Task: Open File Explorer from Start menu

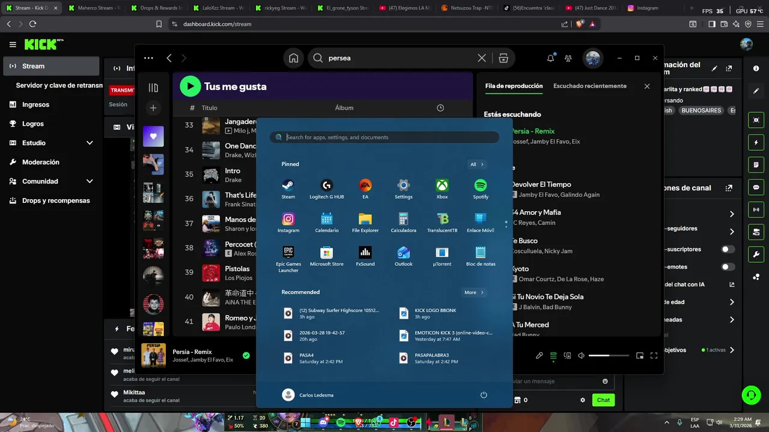Action: tap(365, 222)
